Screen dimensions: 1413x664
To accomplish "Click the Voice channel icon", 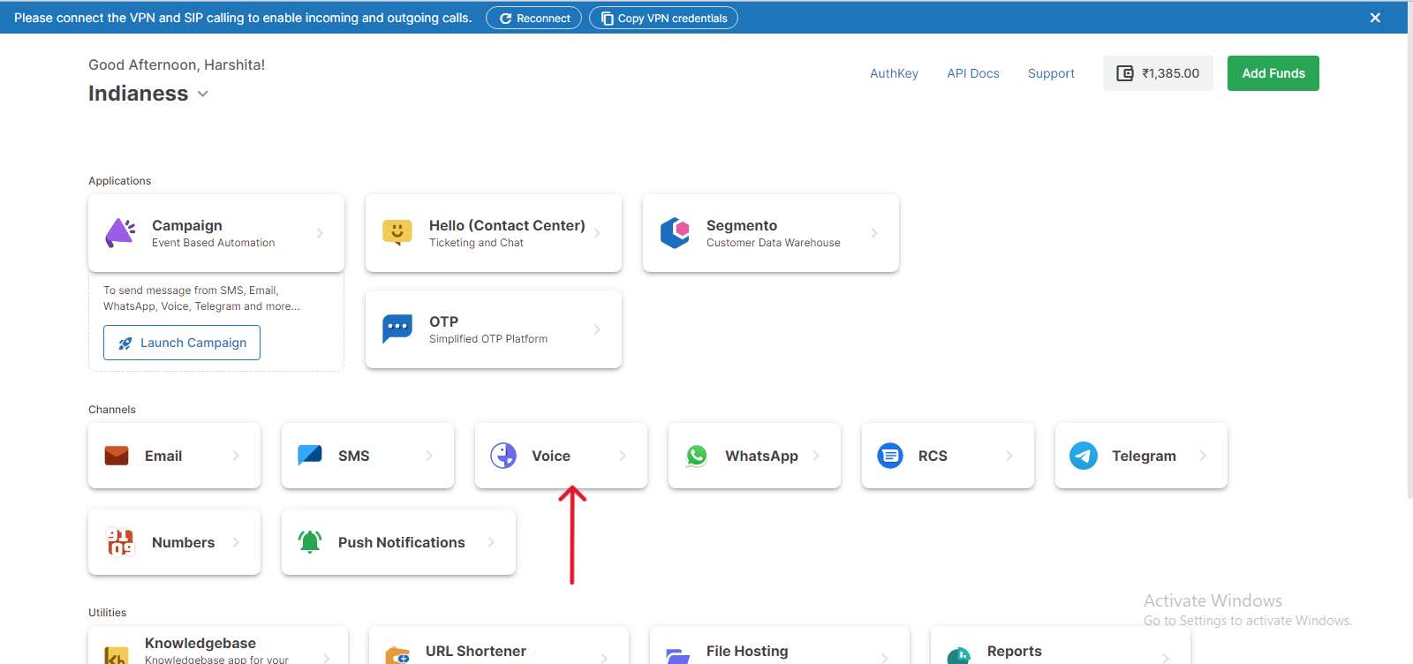I will coord(503,456).
